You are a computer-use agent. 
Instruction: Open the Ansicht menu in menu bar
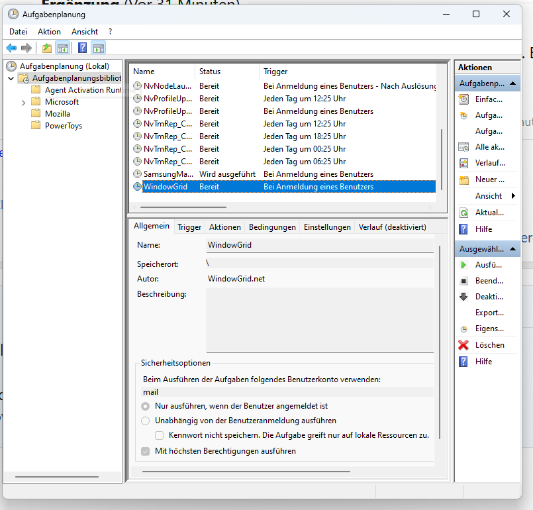click(85, 32)
